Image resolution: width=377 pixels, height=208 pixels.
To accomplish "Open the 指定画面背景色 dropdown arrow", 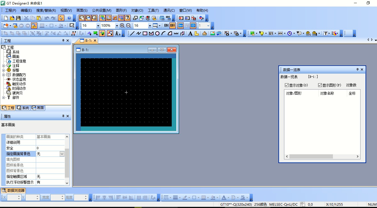I will (x=62, y=154).
